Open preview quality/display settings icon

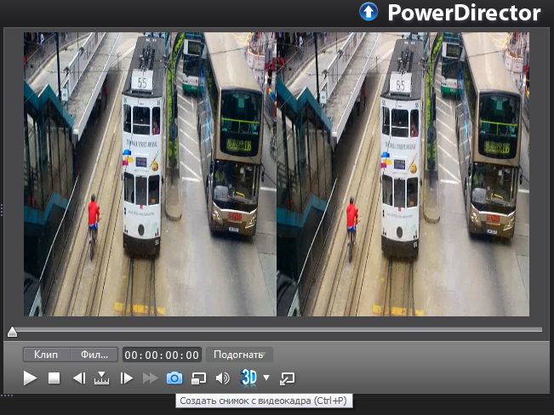[x=198, y=378]
